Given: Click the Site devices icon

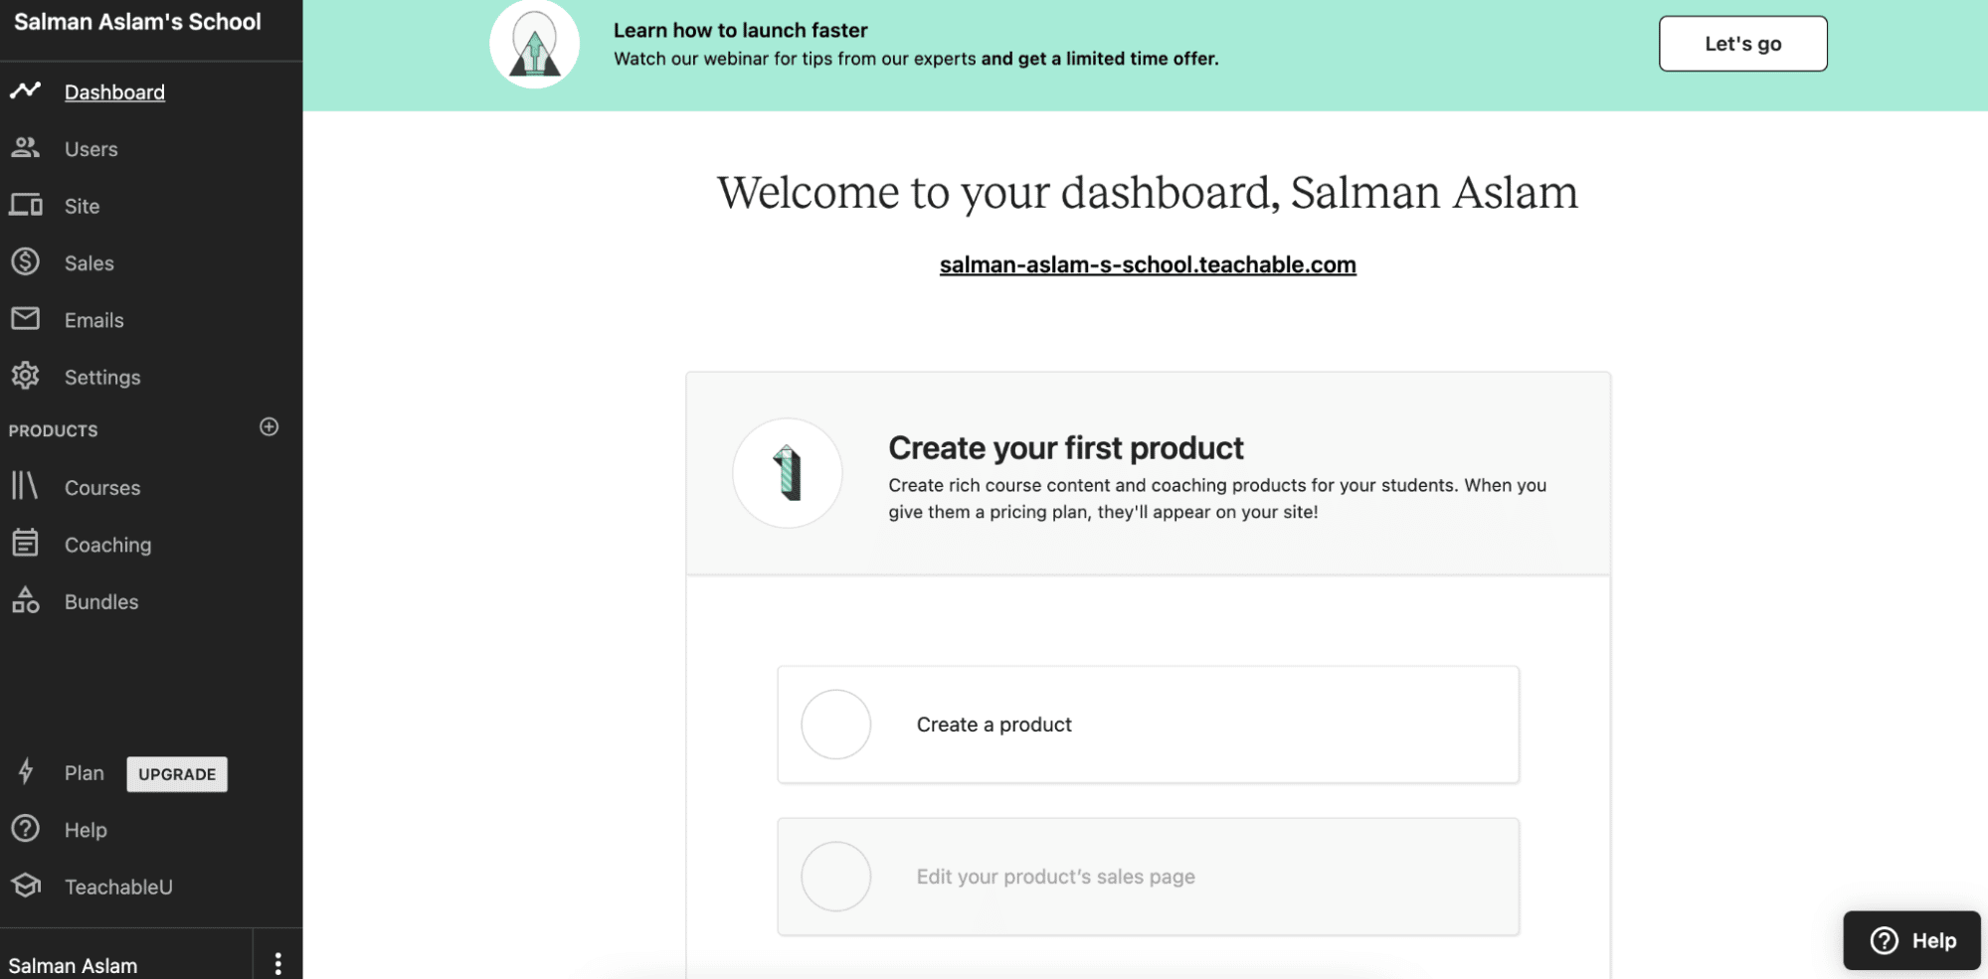Looking at the screenshot, I should coord(26,205).
